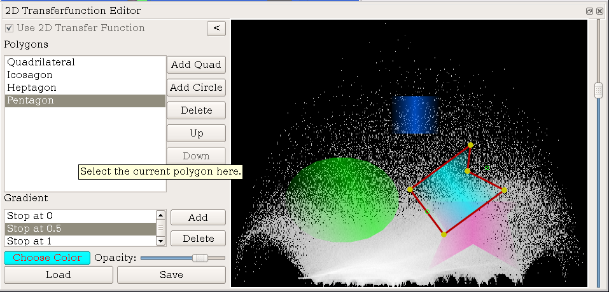
Task: Toggle Use 2D Transfer Function checkbox
Action: coord(10,29)
